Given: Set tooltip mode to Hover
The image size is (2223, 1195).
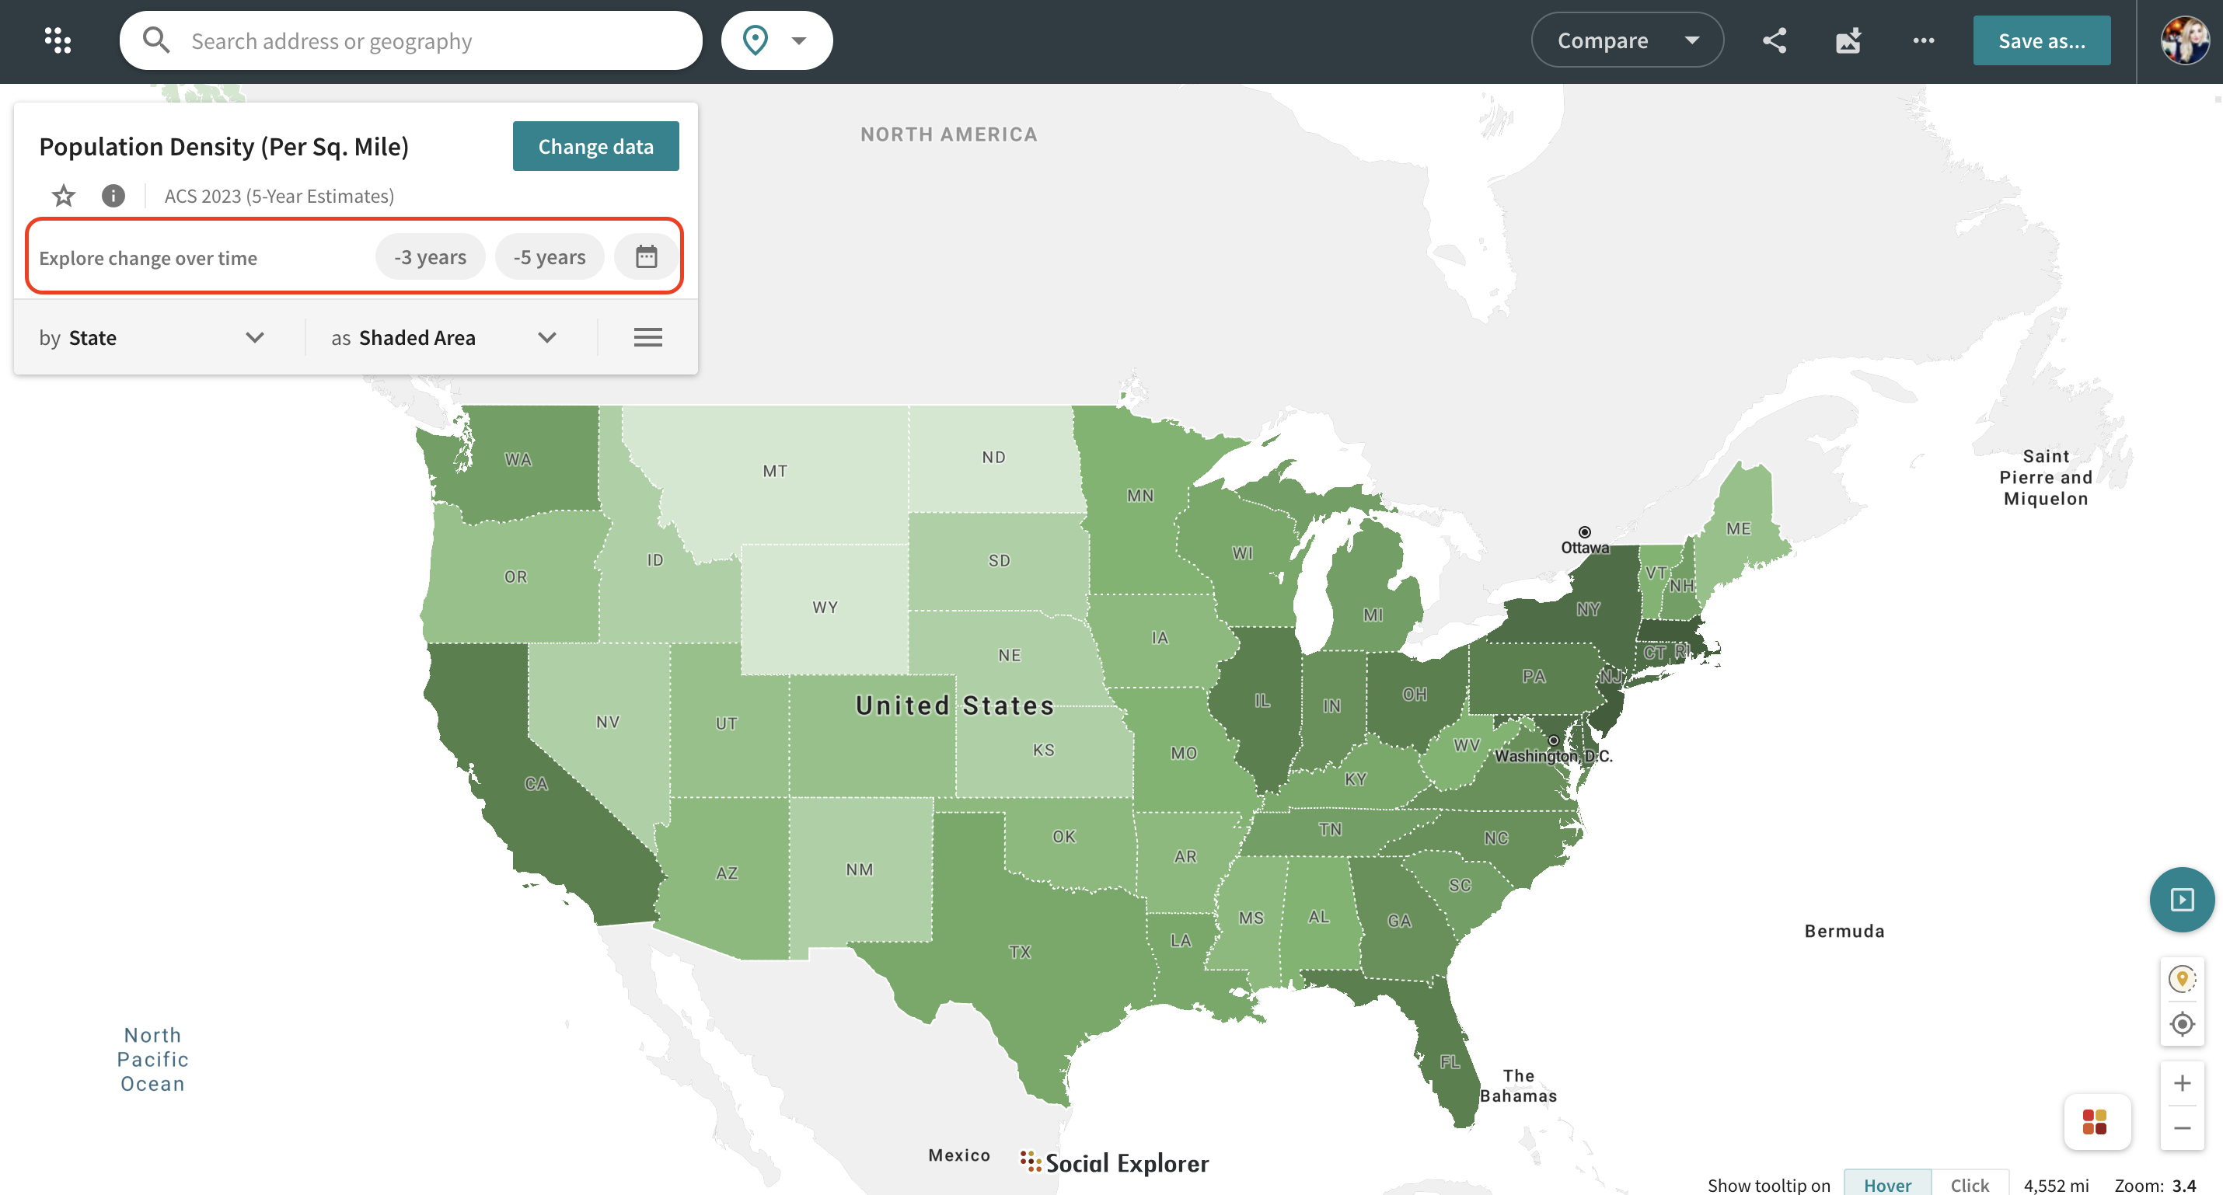Looking at the screenshot, I should click(1887, 1184).
